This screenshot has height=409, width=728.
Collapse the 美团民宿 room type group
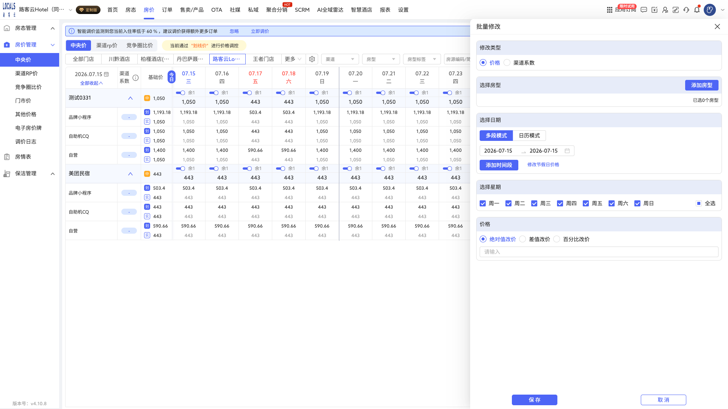click(x=130, y=174)
